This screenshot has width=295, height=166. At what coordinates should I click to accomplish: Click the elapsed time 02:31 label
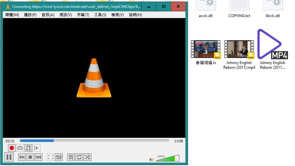(10, 141)
